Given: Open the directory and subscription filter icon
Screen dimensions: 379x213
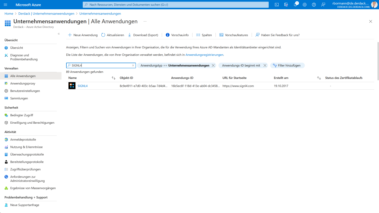Looking at the screenshot, I should point(286,5).
